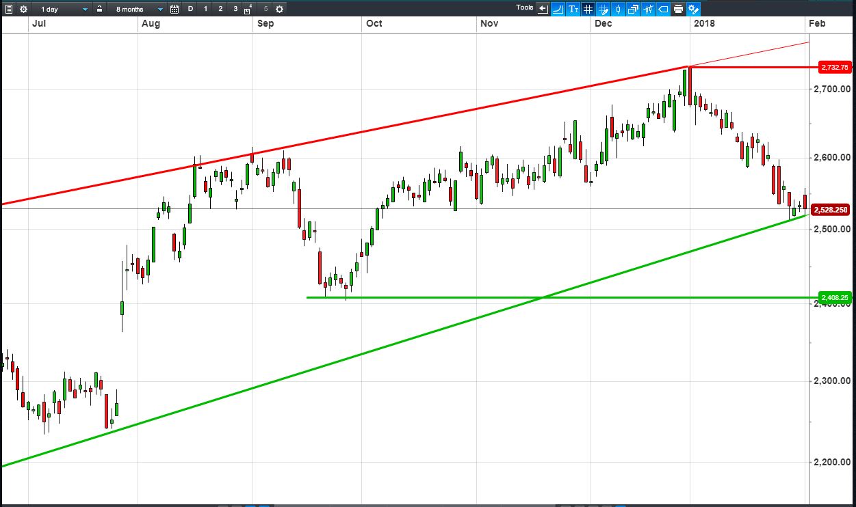Toggle the padlock between interval and range
The width and height of the screenshot is (856, 507).
coord(99,9)
